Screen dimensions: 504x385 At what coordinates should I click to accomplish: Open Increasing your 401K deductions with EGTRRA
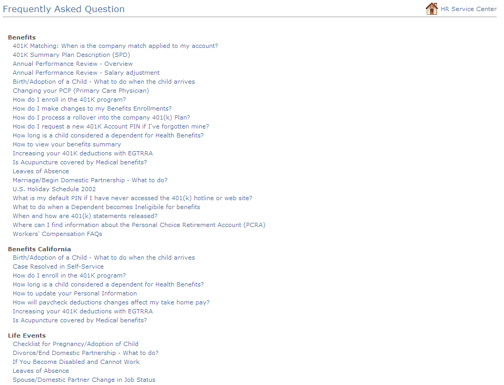(x=83, y=153)
